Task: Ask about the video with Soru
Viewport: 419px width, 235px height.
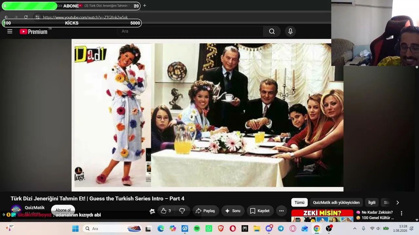Action: click(233, 211)
